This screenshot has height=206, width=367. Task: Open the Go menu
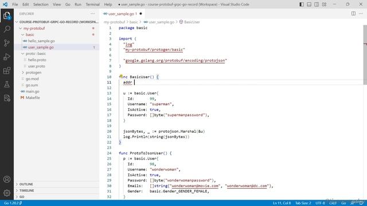[x=68, y=5]
